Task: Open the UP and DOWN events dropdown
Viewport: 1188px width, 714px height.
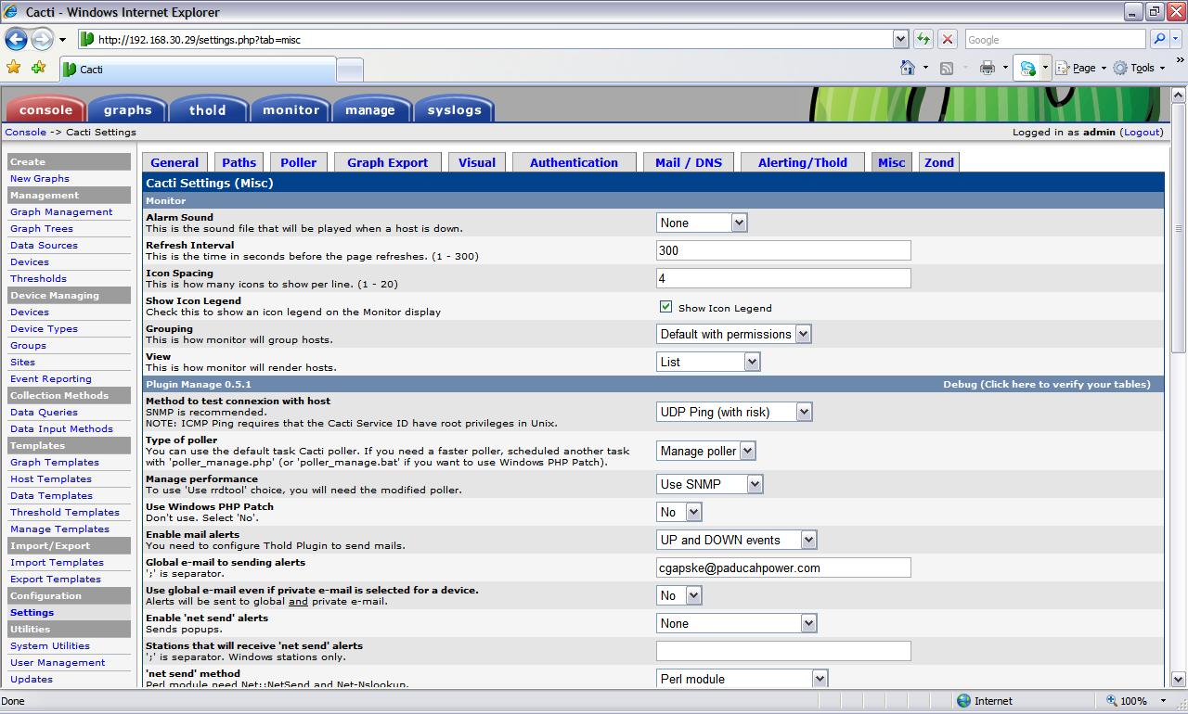Action: (736, 540)
